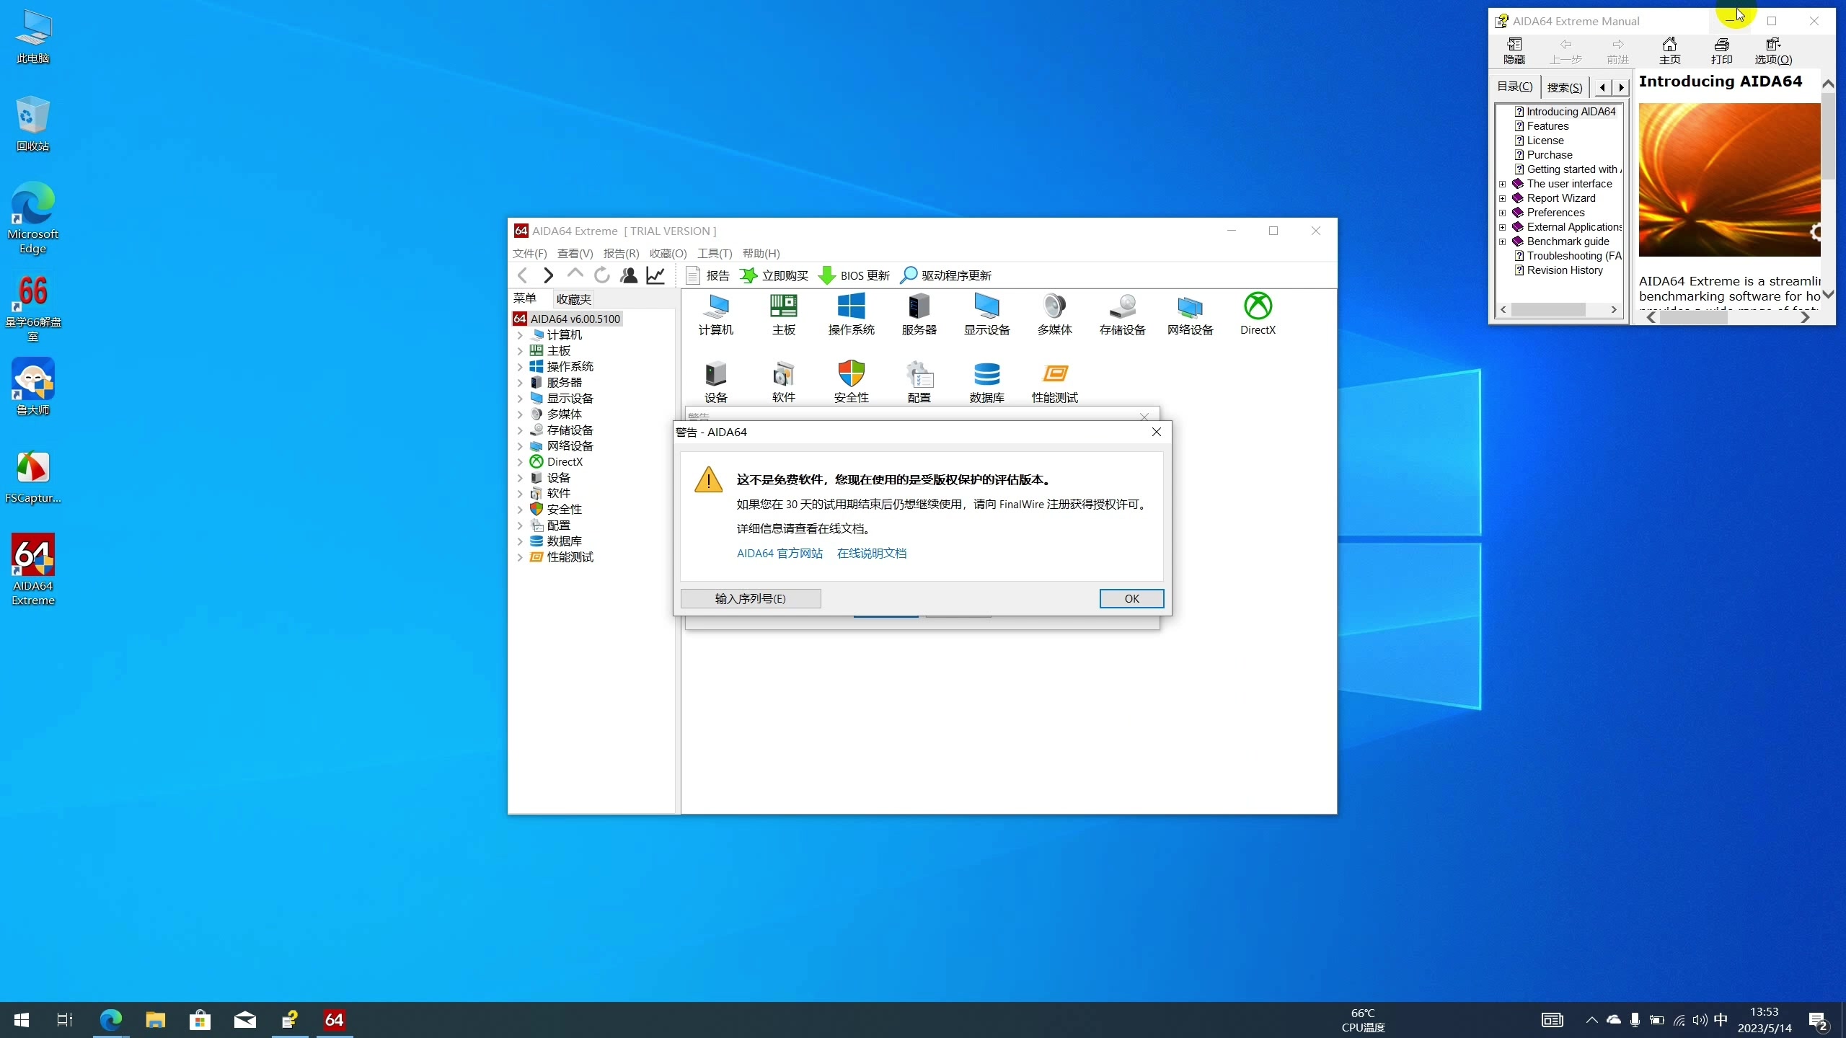
Task: Open the Windows Start menu
Action: click(x=22, y=1020)
